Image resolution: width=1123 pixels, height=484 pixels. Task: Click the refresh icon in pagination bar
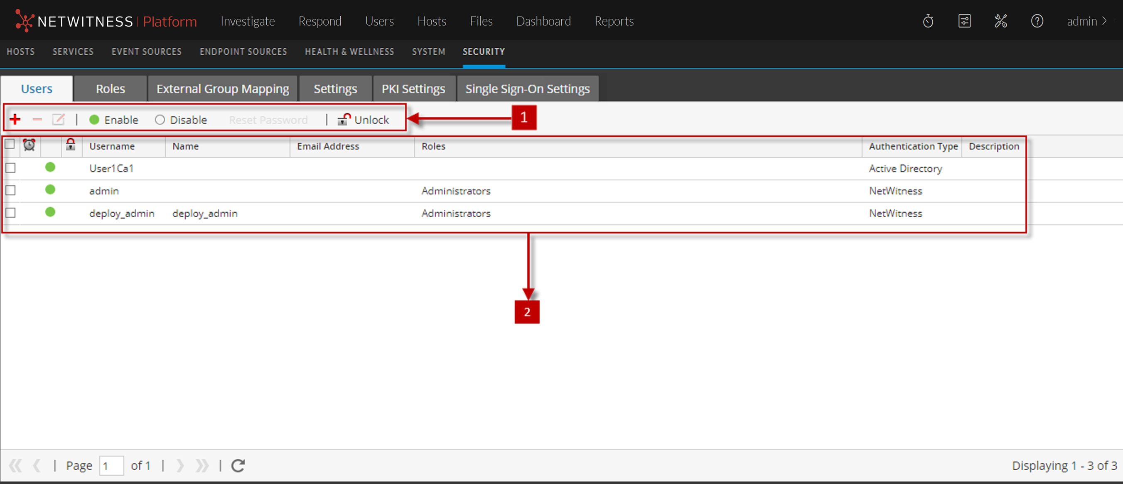pos(238,466)
